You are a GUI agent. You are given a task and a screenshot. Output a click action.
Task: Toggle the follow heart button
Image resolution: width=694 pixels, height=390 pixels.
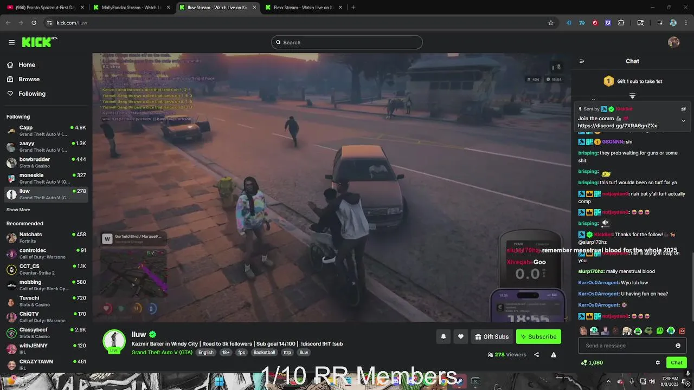coord(461,336)
